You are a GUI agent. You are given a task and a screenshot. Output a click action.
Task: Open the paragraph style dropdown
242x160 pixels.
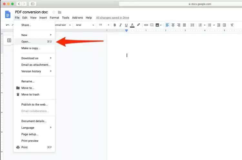pos(63,25)
